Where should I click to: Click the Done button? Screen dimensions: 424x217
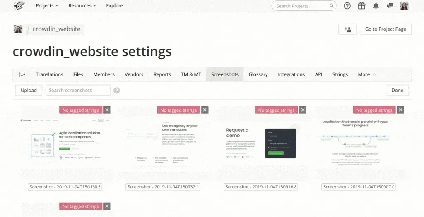point(397,91)
